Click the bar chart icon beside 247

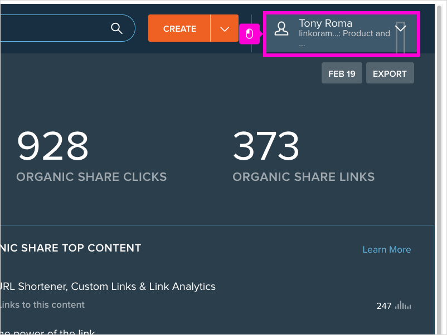point(403,305)
